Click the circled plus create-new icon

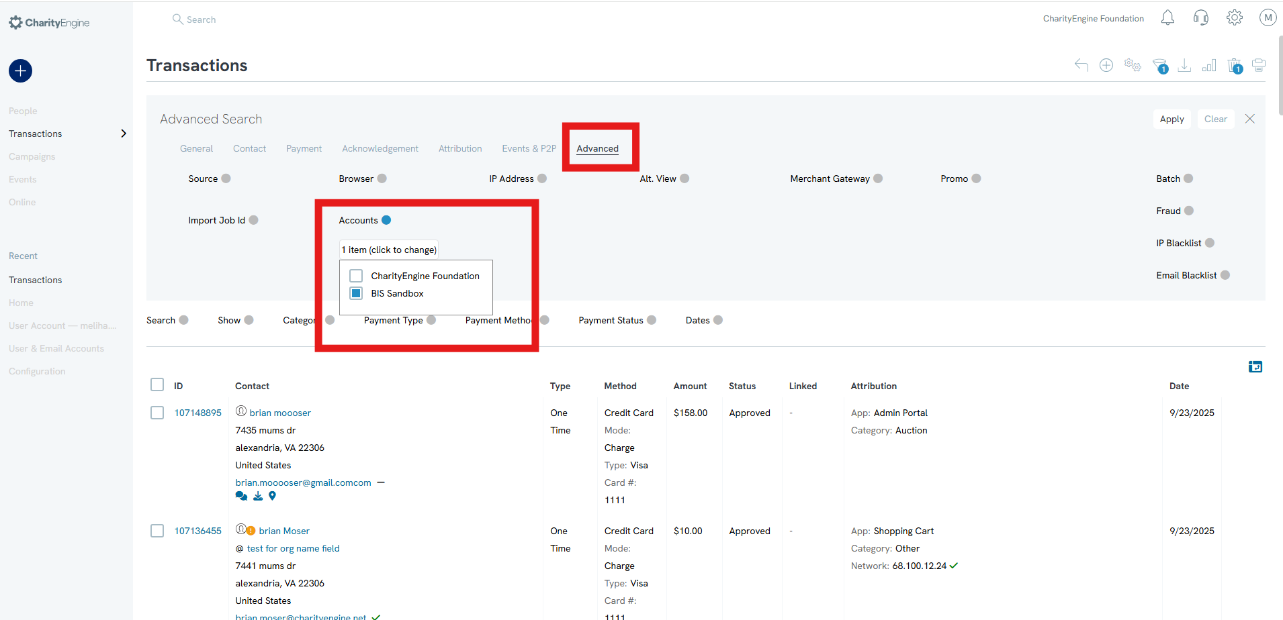(1106, 65)
